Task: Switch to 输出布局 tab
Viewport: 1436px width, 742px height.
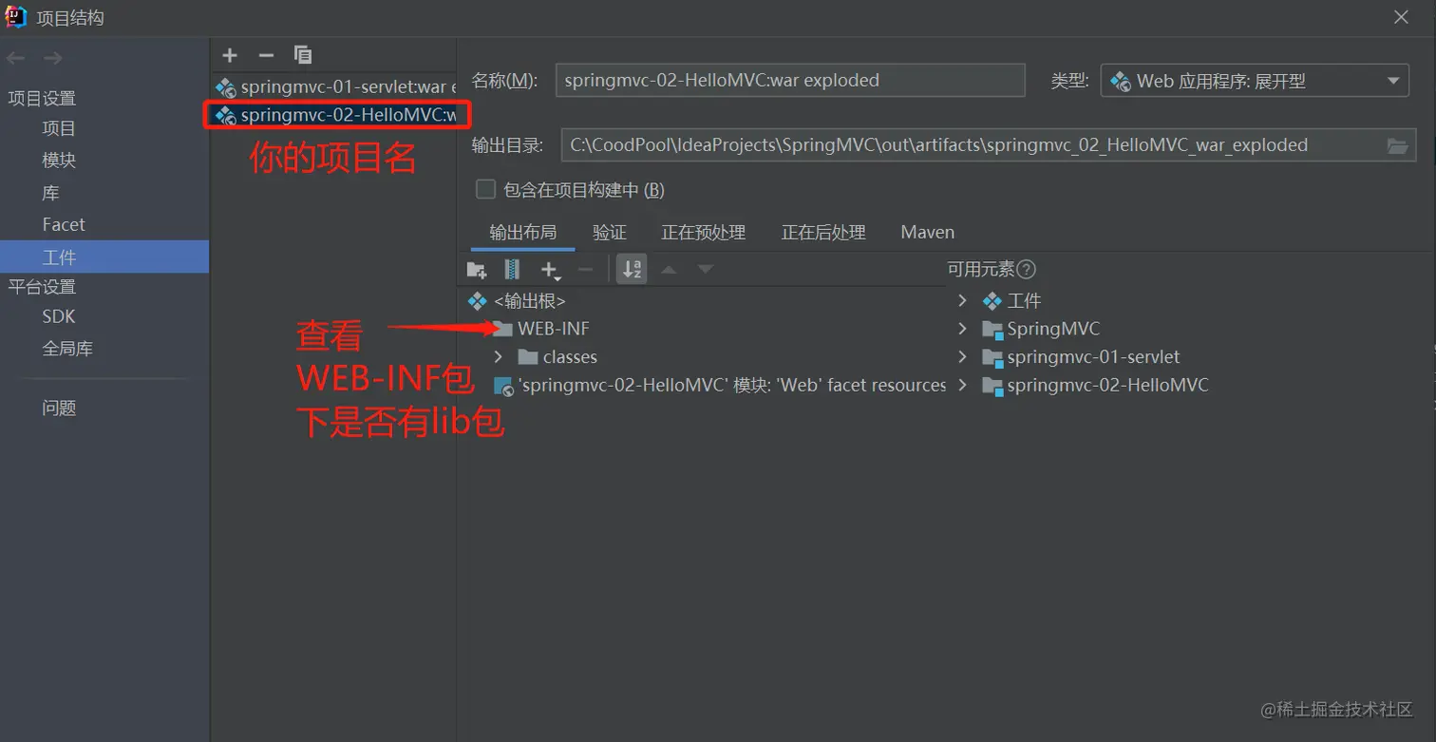Action: click(522, 233)
